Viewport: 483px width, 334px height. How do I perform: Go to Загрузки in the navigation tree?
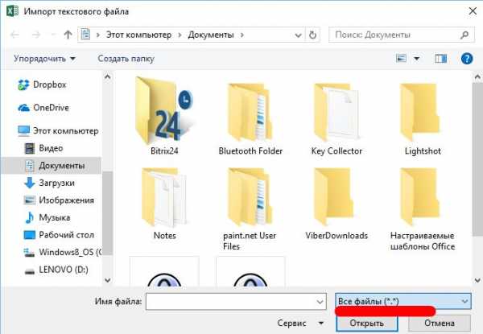click(x=49, y=183)
